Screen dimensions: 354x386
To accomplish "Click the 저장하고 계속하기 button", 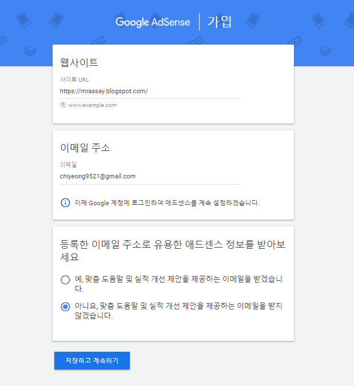I will 92,360.
